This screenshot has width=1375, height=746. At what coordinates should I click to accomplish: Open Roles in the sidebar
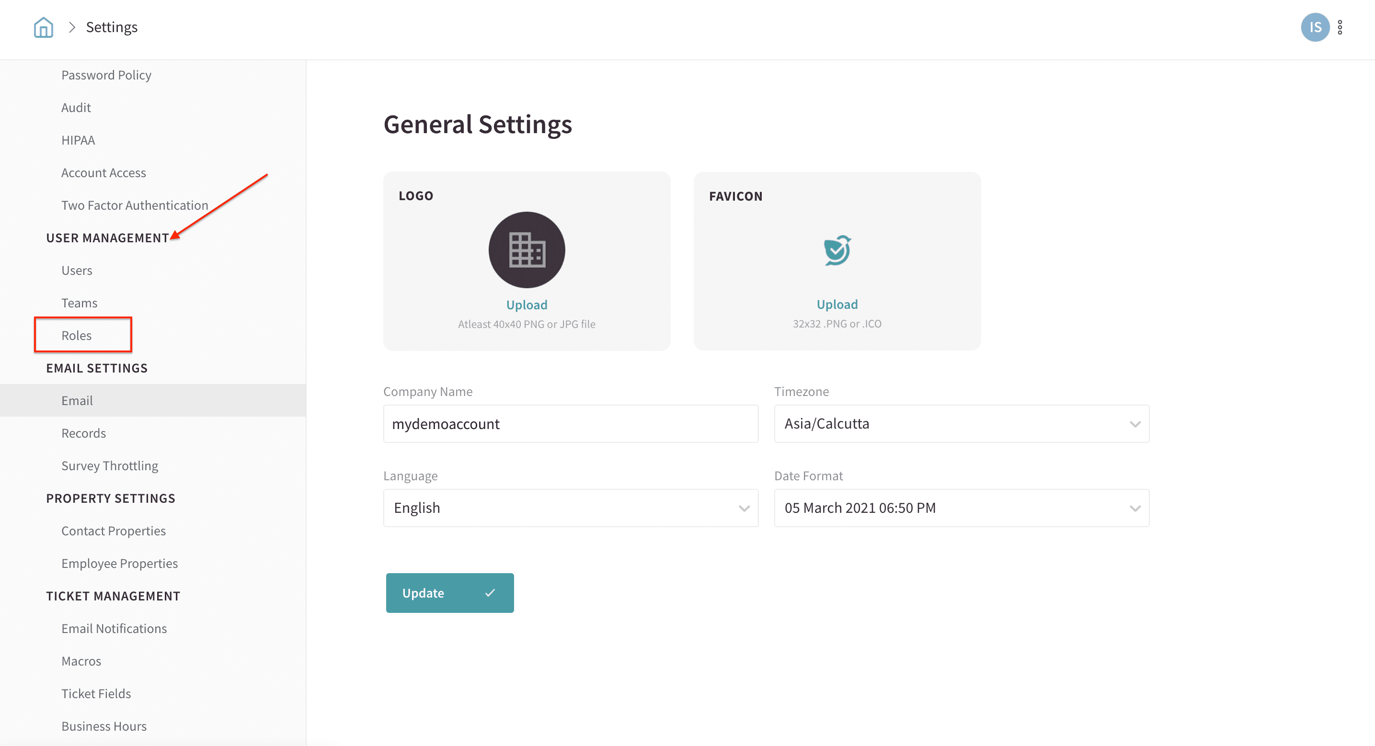[x=76, y=336]
